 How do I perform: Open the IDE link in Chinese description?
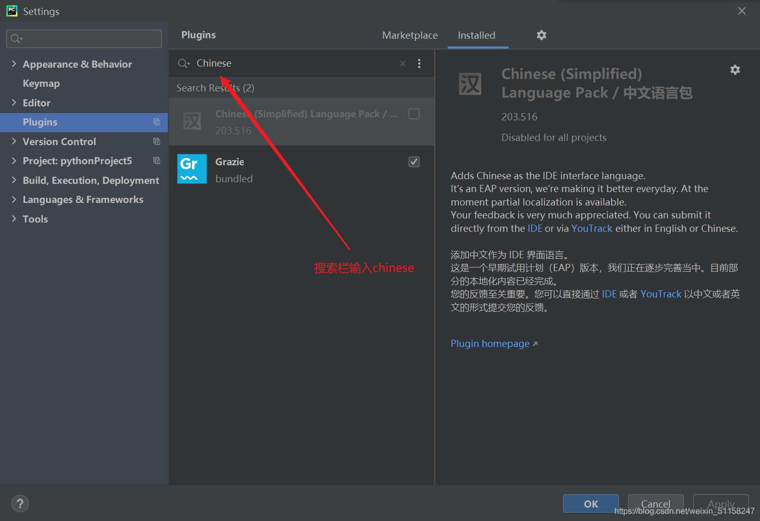tap(609, 294)
